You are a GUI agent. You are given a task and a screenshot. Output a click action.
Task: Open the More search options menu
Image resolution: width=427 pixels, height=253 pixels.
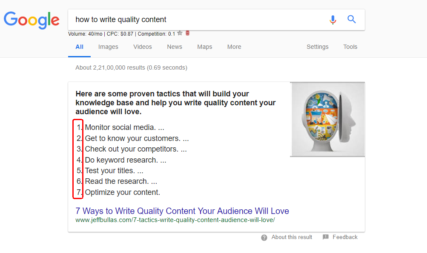point(234,47)
